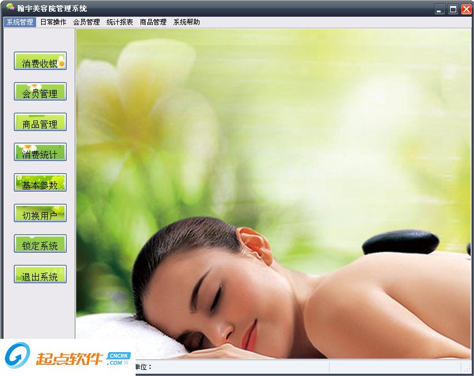Minimize the 翰宇美容院管理系统 window

pyautogui.click(x=440, y=9)
